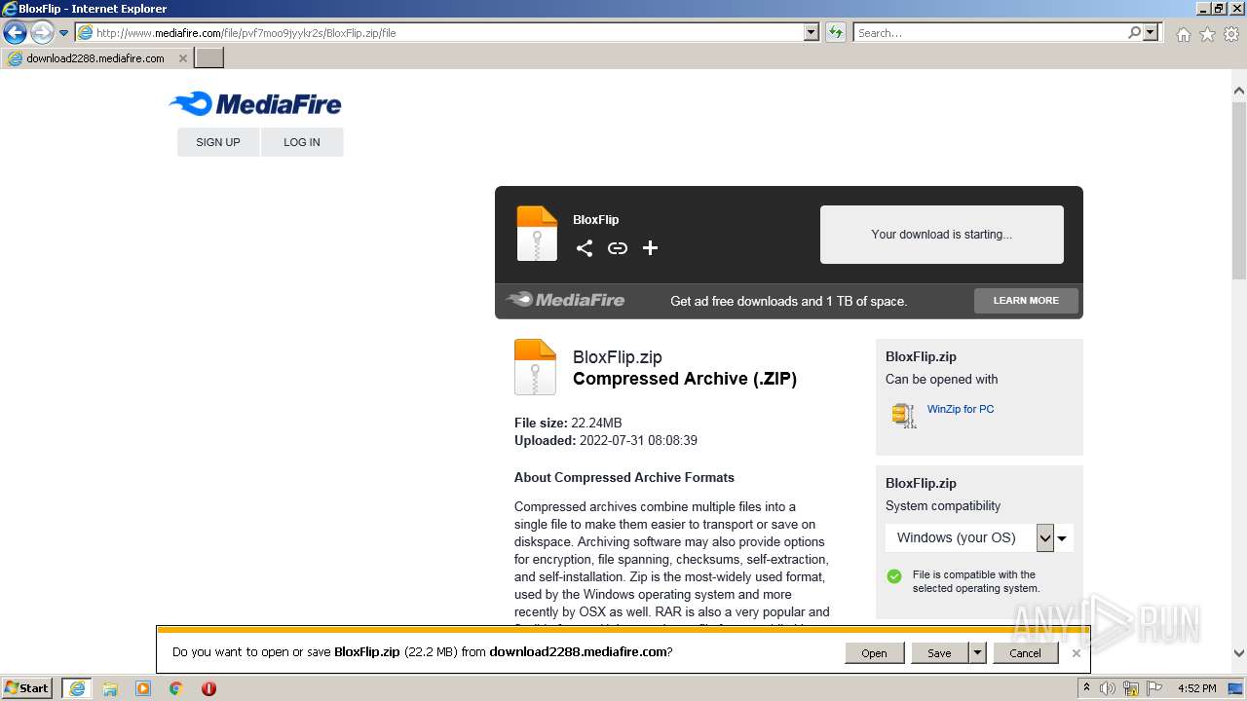Click the page scrollbar down arrow
This screenshot has width=1247, height=701.
click(1239, 653)
